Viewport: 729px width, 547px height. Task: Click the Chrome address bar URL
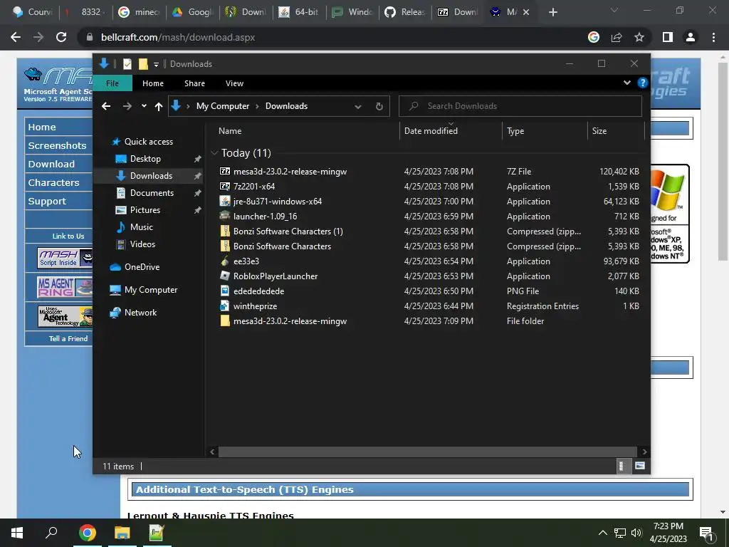click(178, 37)
